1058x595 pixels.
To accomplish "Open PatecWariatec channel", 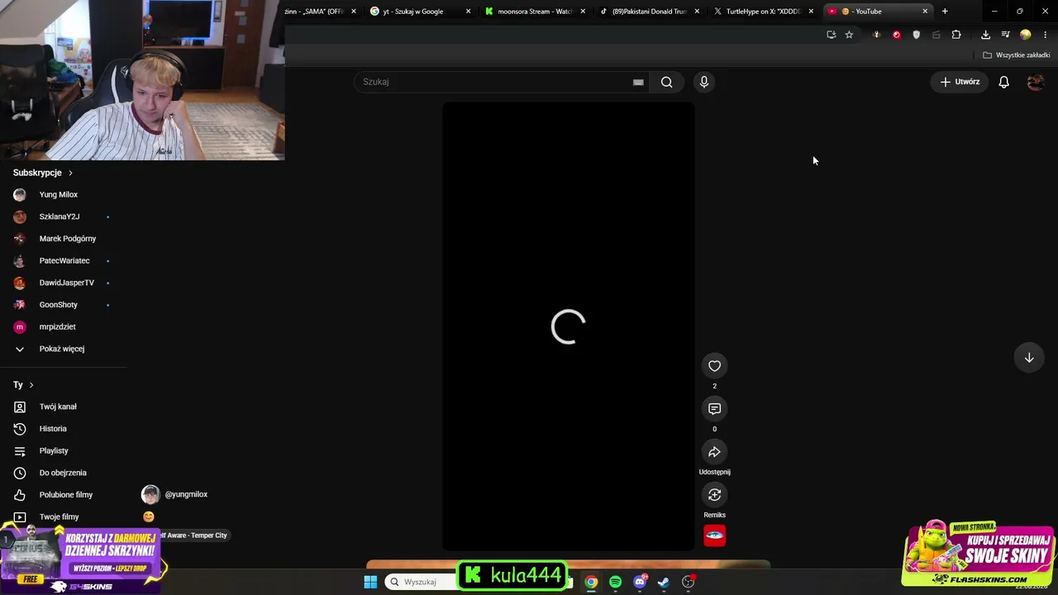I will (x=64, y=261).
